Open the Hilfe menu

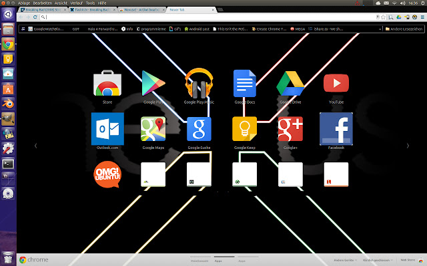click(x=102, y=3)
